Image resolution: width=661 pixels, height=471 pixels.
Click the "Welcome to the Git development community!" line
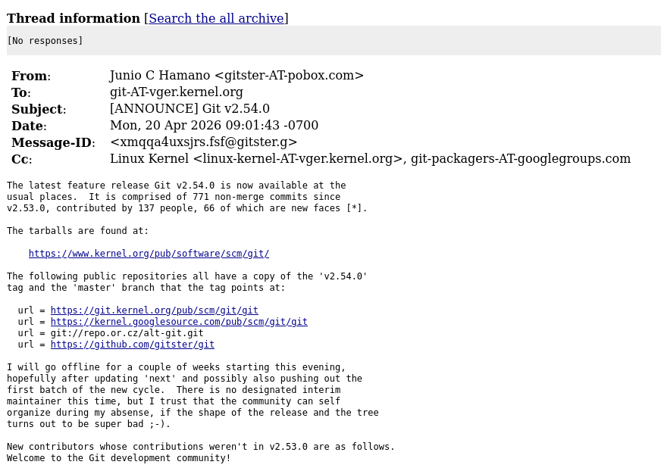click(x=119, y=458)
